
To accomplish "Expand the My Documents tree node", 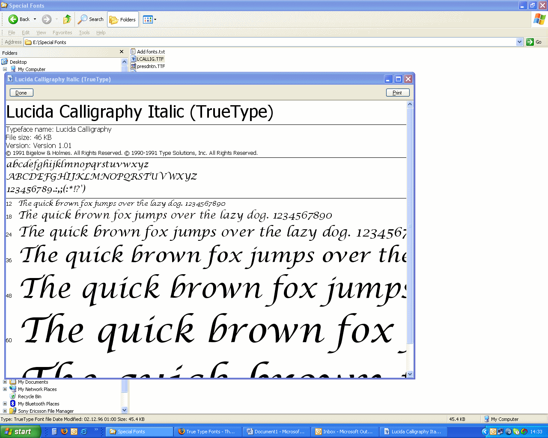I will point(5,382).
